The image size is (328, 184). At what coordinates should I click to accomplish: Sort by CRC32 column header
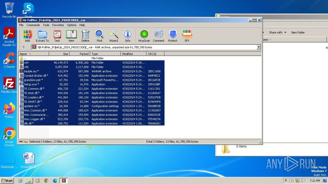point(156,54)
